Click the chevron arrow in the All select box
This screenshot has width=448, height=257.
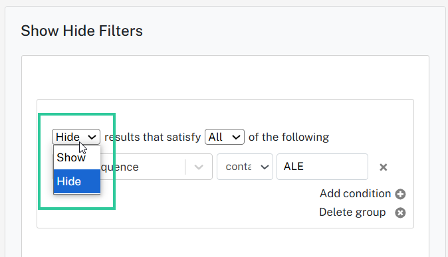pyautogui.click(x=236, y=137)
